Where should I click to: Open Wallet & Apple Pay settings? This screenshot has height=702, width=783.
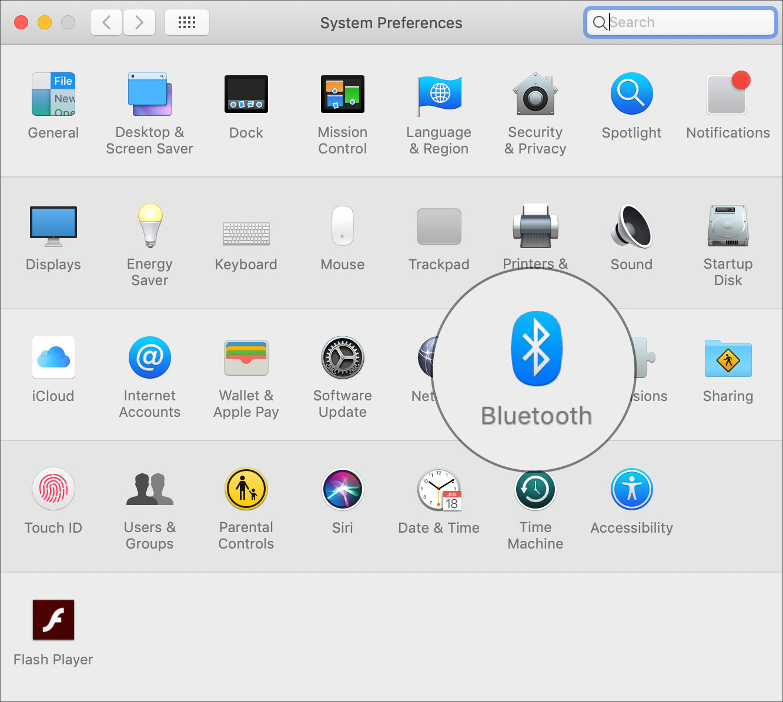click(246, 358)
